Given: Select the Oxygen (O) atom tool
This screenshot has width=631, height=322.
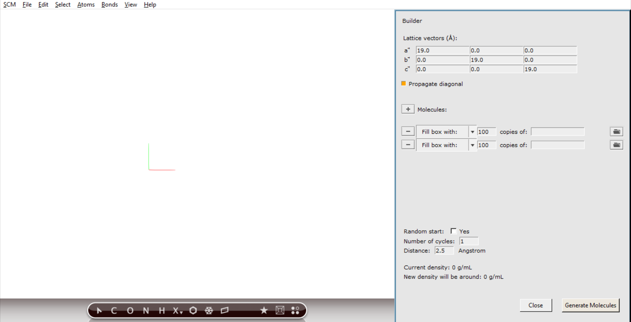Looking at the screenshot, I should point(130,310).
